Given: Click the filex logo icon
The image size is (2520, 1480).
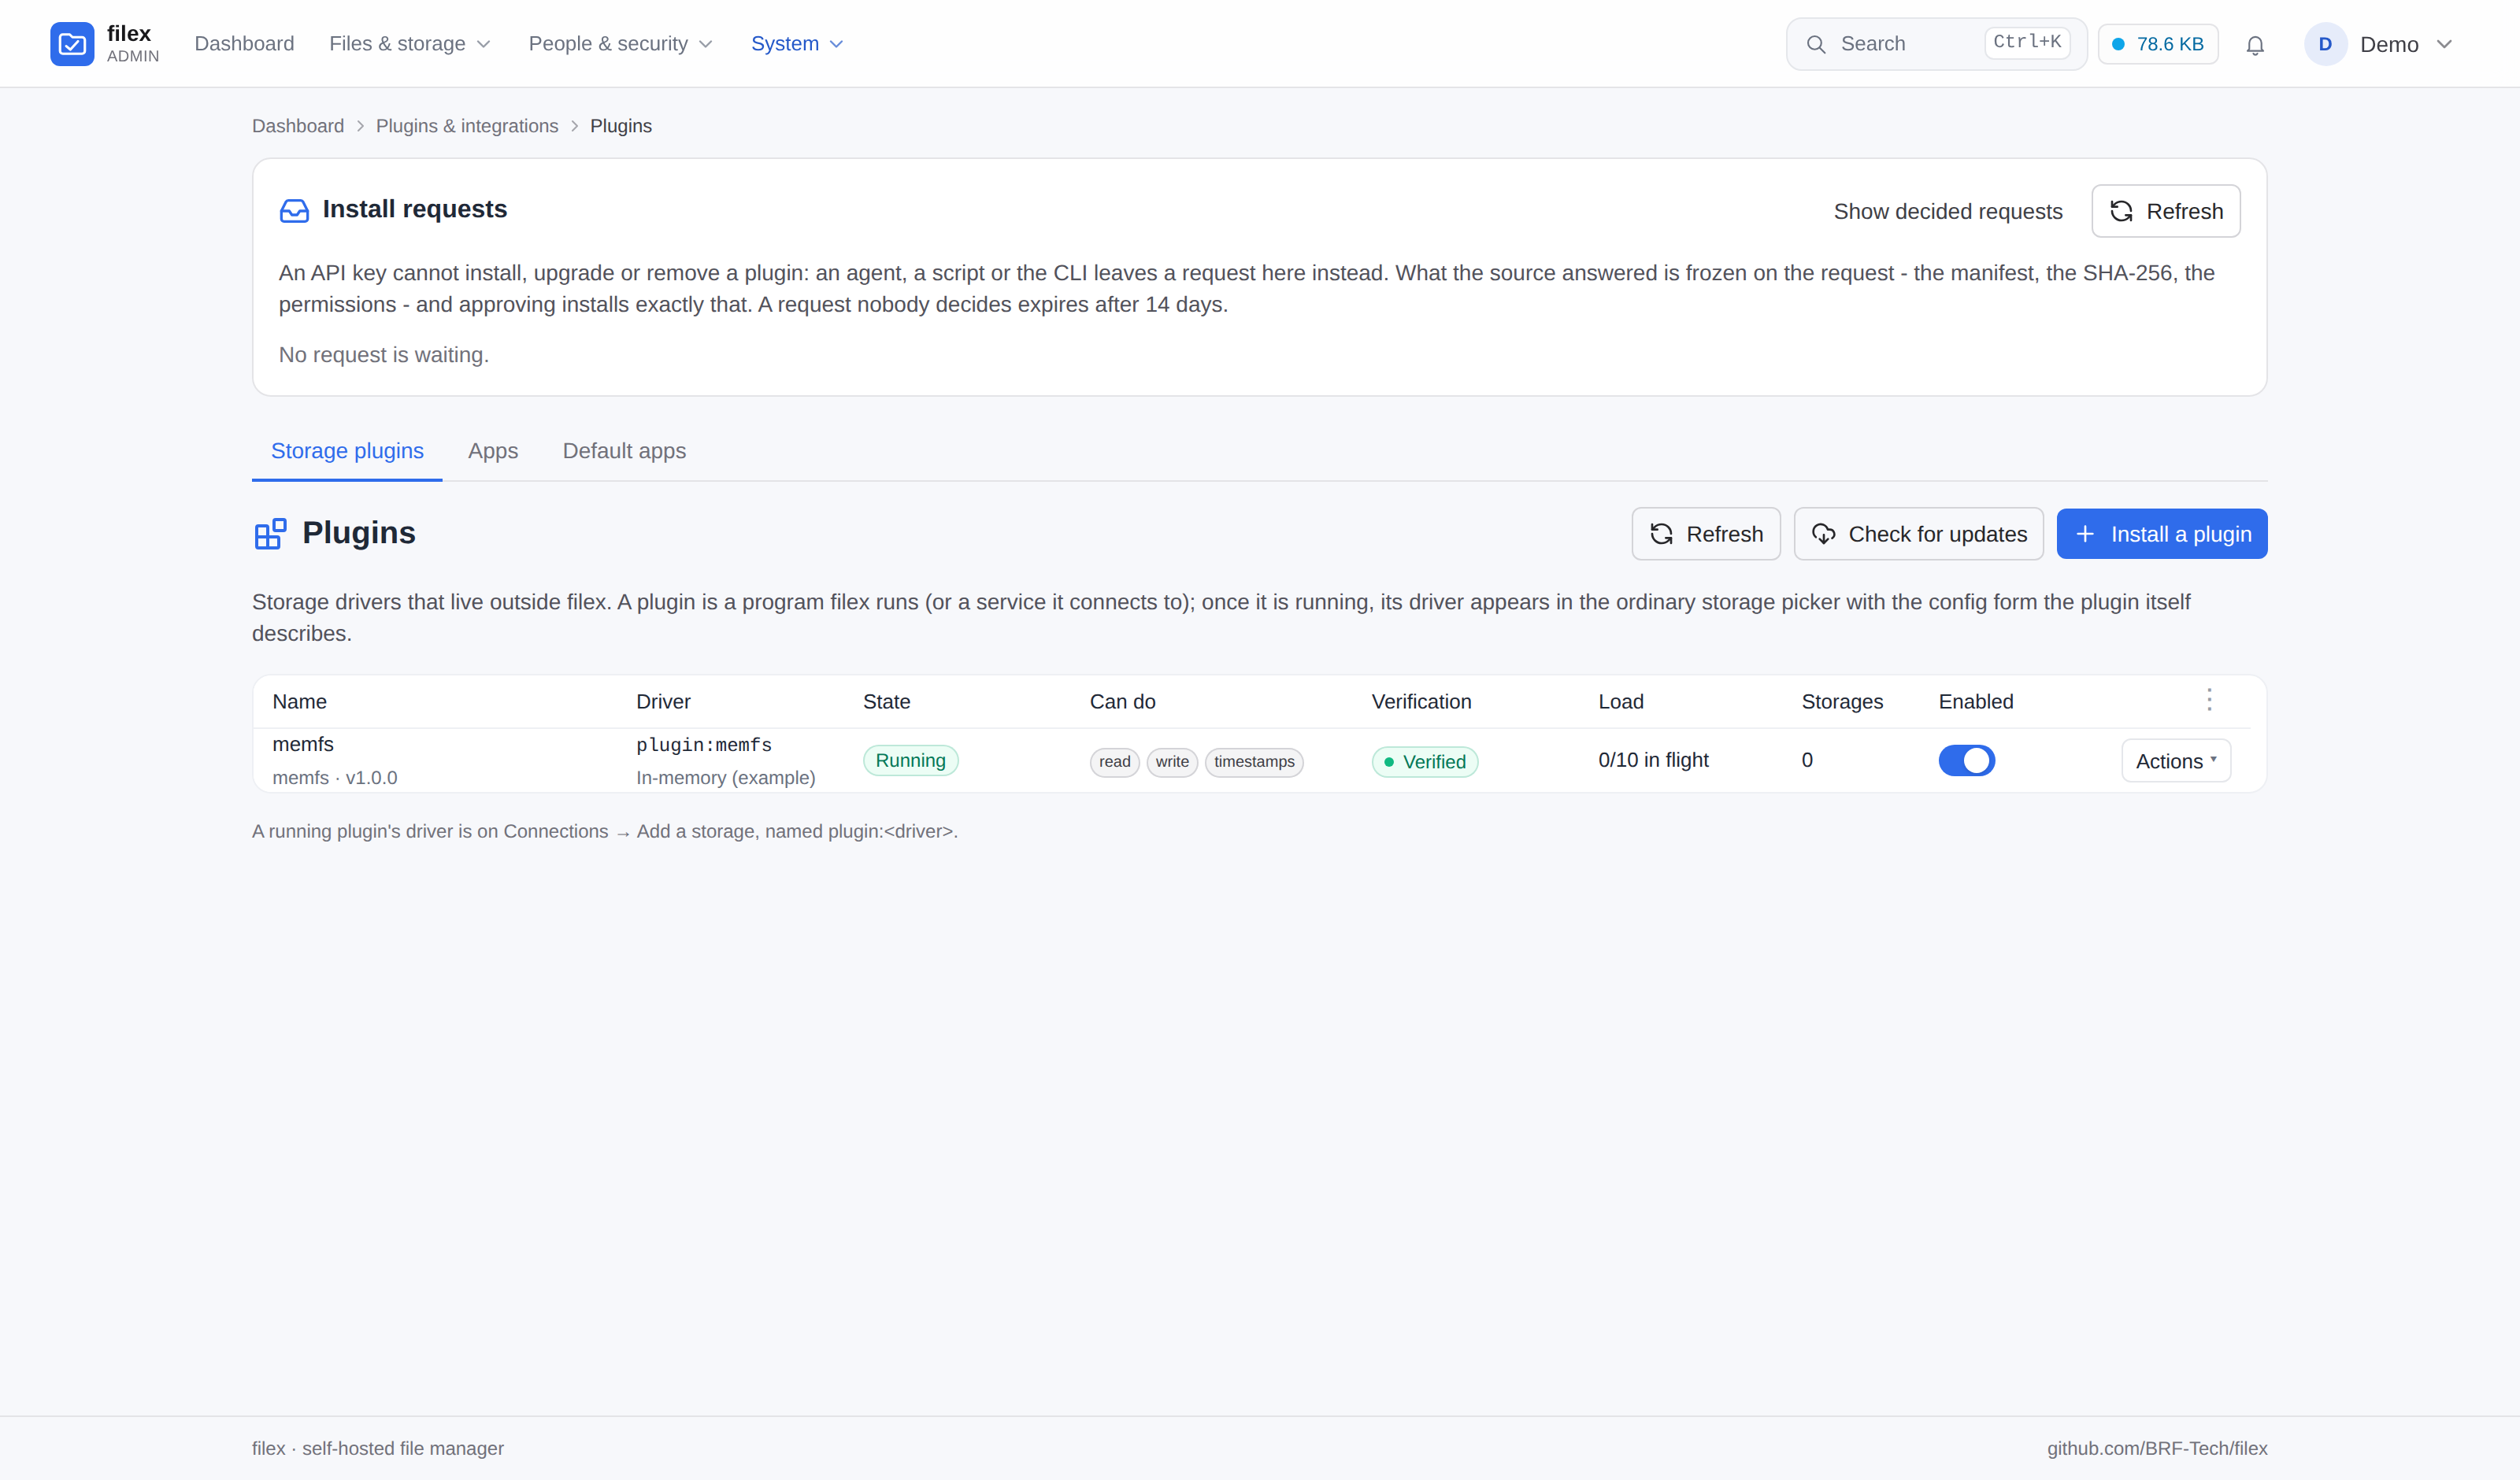Looking at the screenshot, I should (72, 44).
